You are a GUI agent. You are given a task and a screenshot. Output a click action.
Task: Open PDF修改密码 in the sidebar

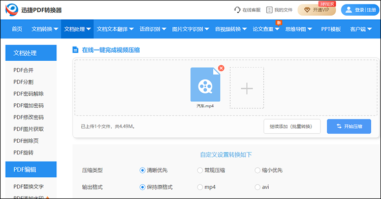coord(28,117)
